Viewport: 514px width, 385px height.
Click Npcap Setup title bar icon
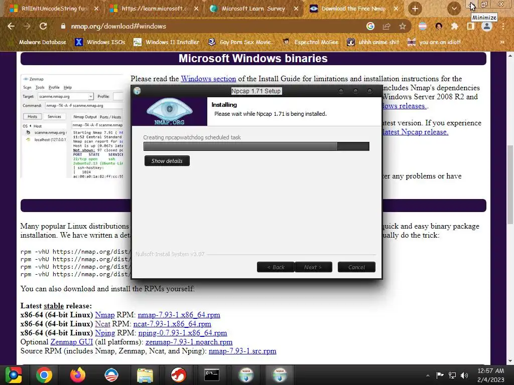pyautogui.click(x=138, y=91)
